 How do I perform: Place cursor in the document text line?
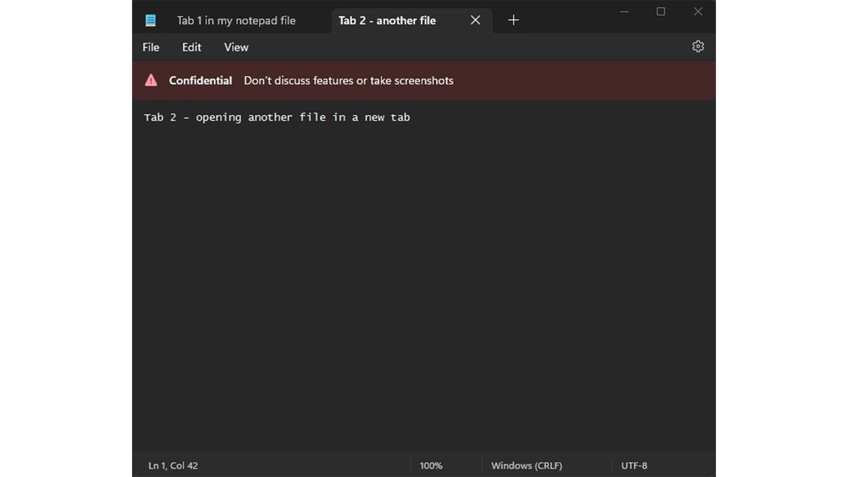276,117
